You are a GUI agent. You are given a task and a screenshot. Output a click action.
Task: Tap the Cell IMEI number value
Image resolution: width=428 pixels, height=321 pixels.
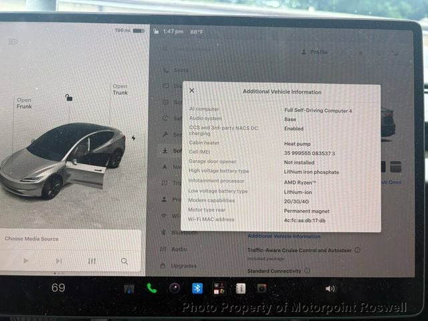[310, 153]
